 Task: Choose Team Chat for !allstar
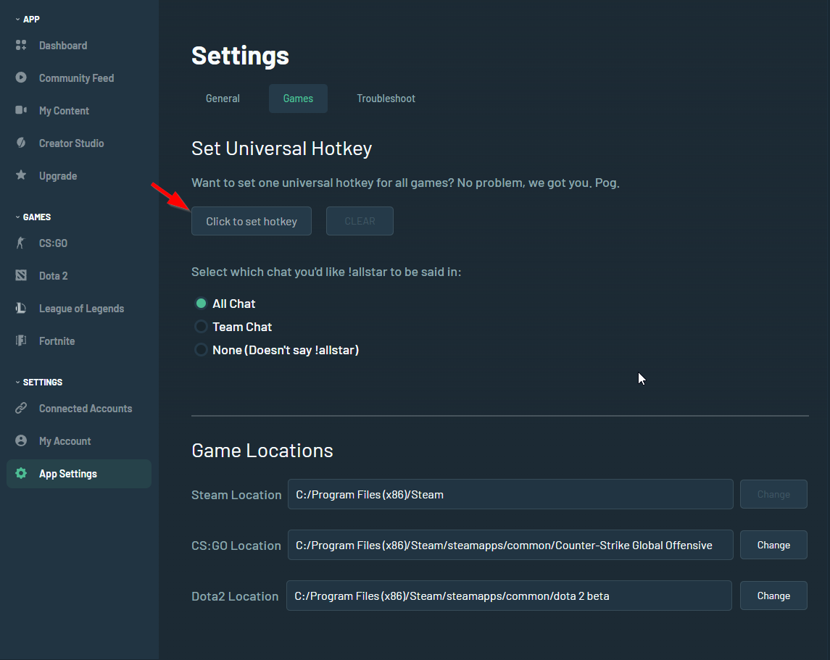(x=201, y=326)
